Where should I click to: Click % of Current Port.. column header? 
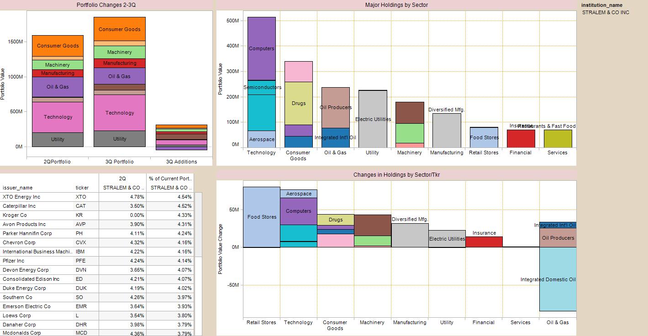click(170, 178)
